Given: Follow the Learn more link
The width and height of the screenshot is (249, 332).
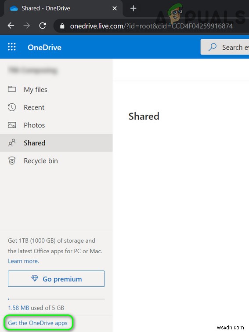Looking at the screenshot, I should pyautogui.click(x=23, y=261).
